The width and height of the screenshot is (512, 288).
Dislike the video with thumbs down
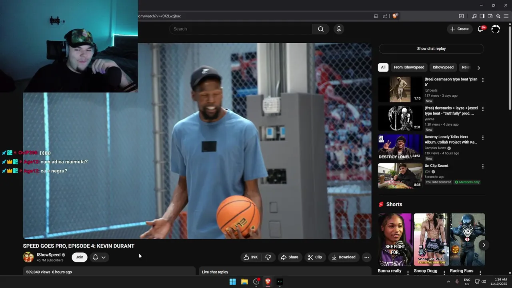pos(268,257)
